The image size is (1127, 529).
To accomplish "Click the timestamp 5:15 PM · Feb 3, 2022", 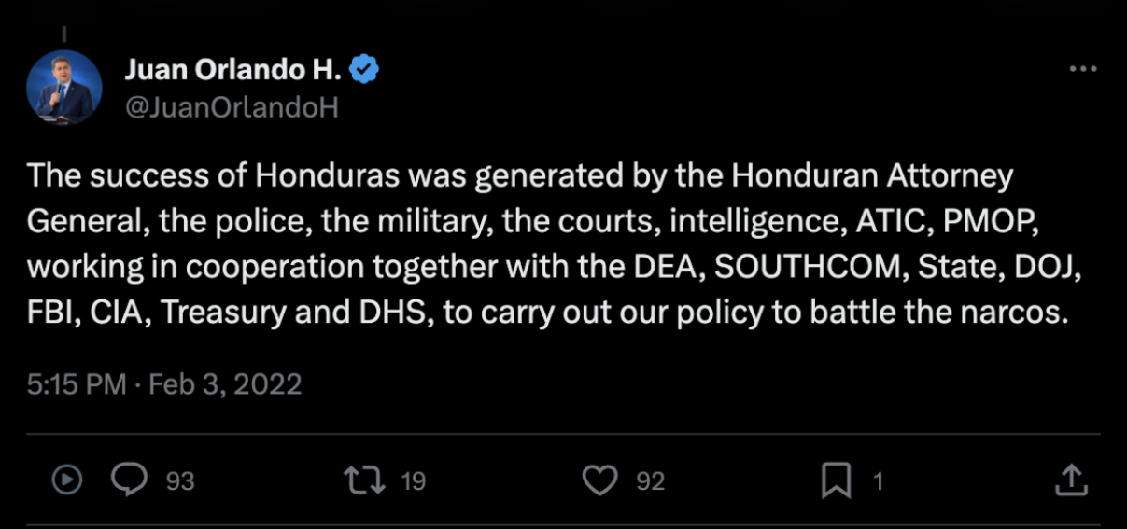I will 163,383.
